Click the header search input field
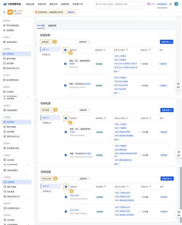The width and height of the screenshot is (182, 225). pyautogui.click(x=119, y=4)
